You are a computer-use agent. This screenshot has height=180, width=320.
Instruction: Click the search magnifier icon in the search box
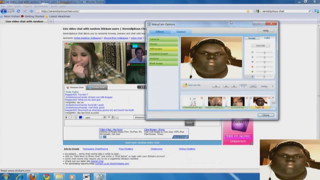[310, 11]
